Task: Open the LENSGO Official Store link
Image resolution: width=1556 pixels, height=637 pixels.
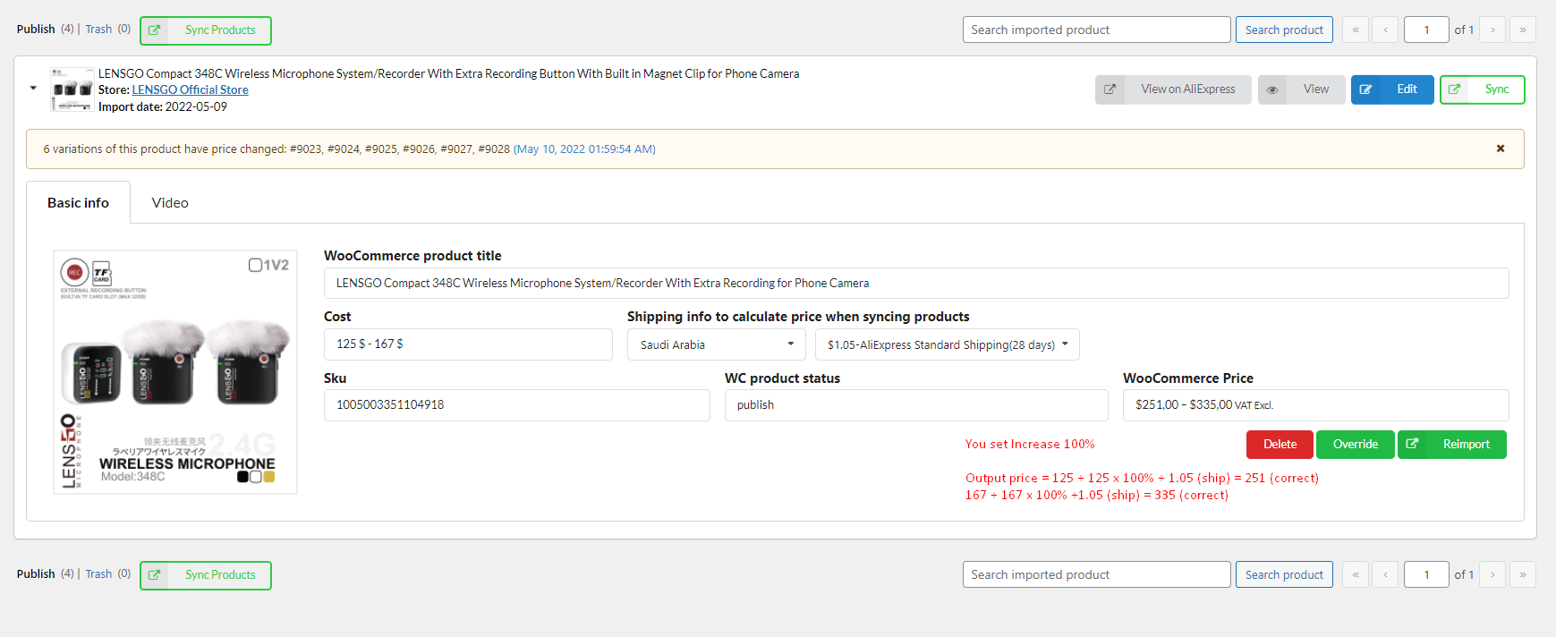Action: coord(191,90)
